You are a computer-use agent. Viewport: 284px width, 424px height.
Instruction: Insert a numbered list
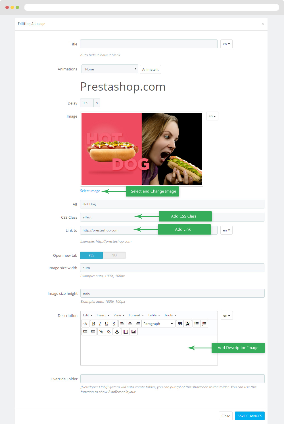(204, 324)
